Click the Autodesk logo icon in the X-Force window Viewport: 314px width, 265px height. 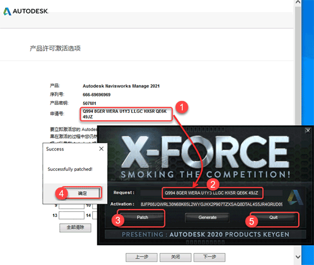click(295, 198)
